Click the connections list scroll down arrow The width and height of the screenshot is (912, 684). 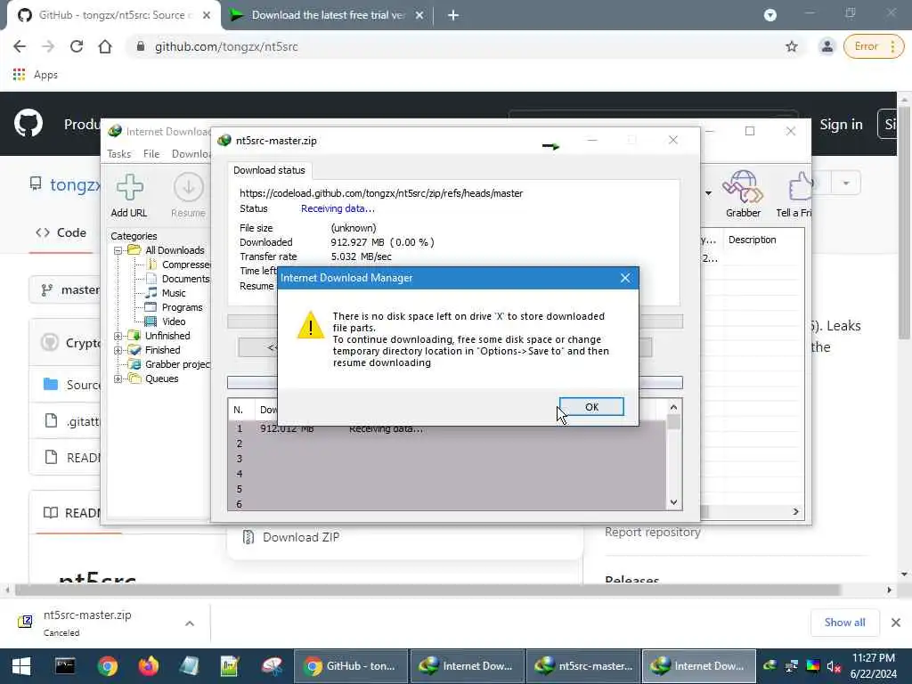point(673,502)
